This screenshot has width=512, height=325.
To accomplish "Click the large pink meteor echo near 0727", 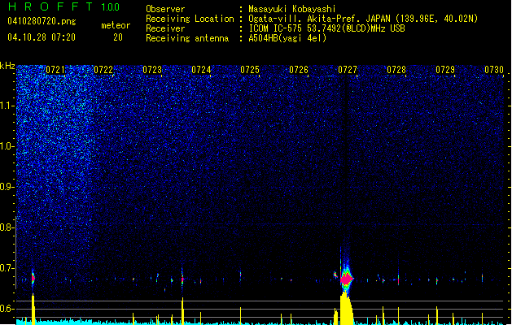I will 347,279.
